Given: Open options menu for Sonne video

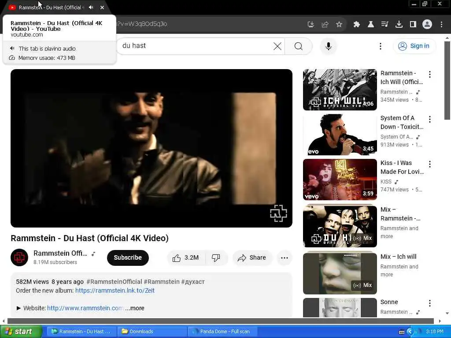Looking at the screenshot, I should tap(430, 303).
